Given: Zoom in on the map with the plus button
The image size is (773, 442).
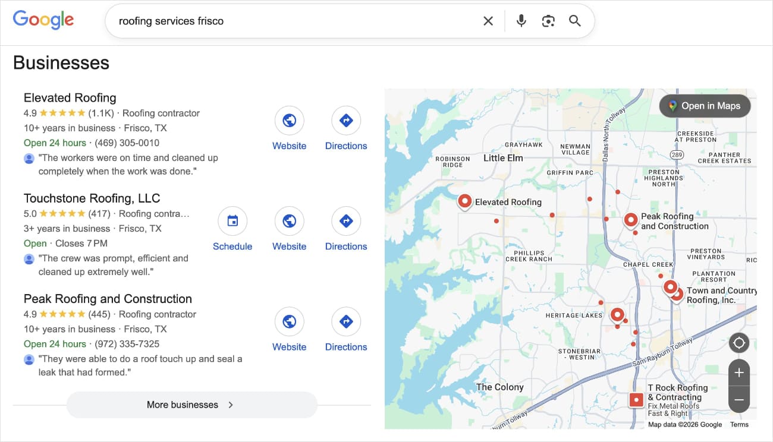Looking at the screenshot, I should pyautogui.click(x=739, y=372).
